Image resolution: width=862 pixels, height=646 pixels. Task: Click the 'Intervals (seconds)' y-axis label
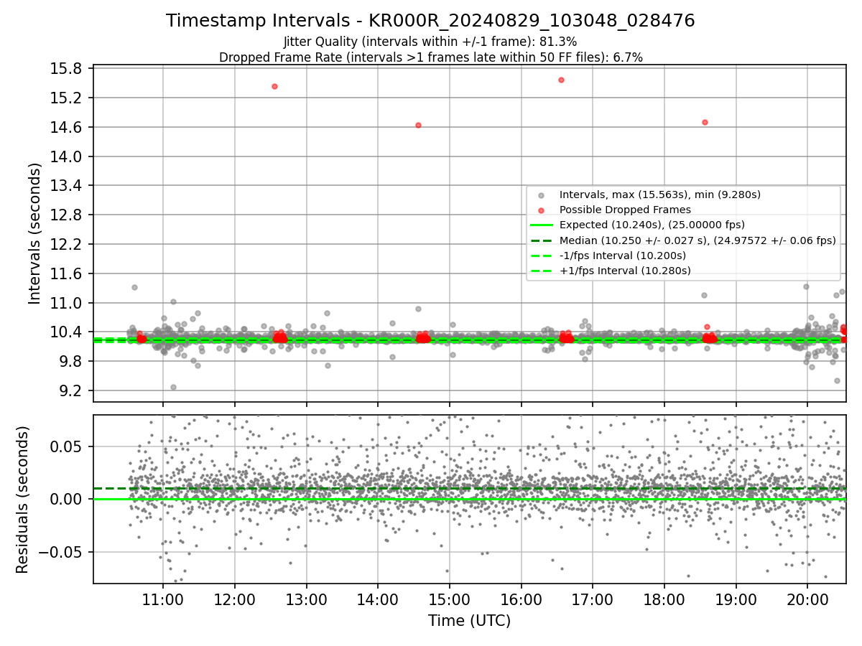pyautogui.click(x=35, y=233)
